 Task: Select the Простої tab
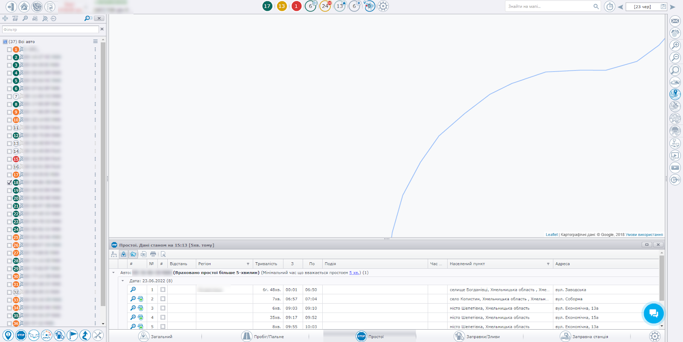tap(370, 336)
